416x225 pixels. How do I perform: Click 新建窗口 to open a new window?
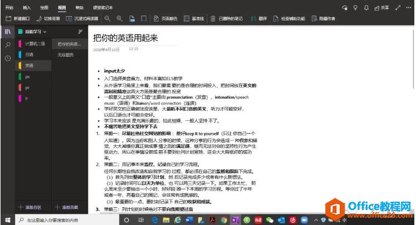(x=18, y=18)
